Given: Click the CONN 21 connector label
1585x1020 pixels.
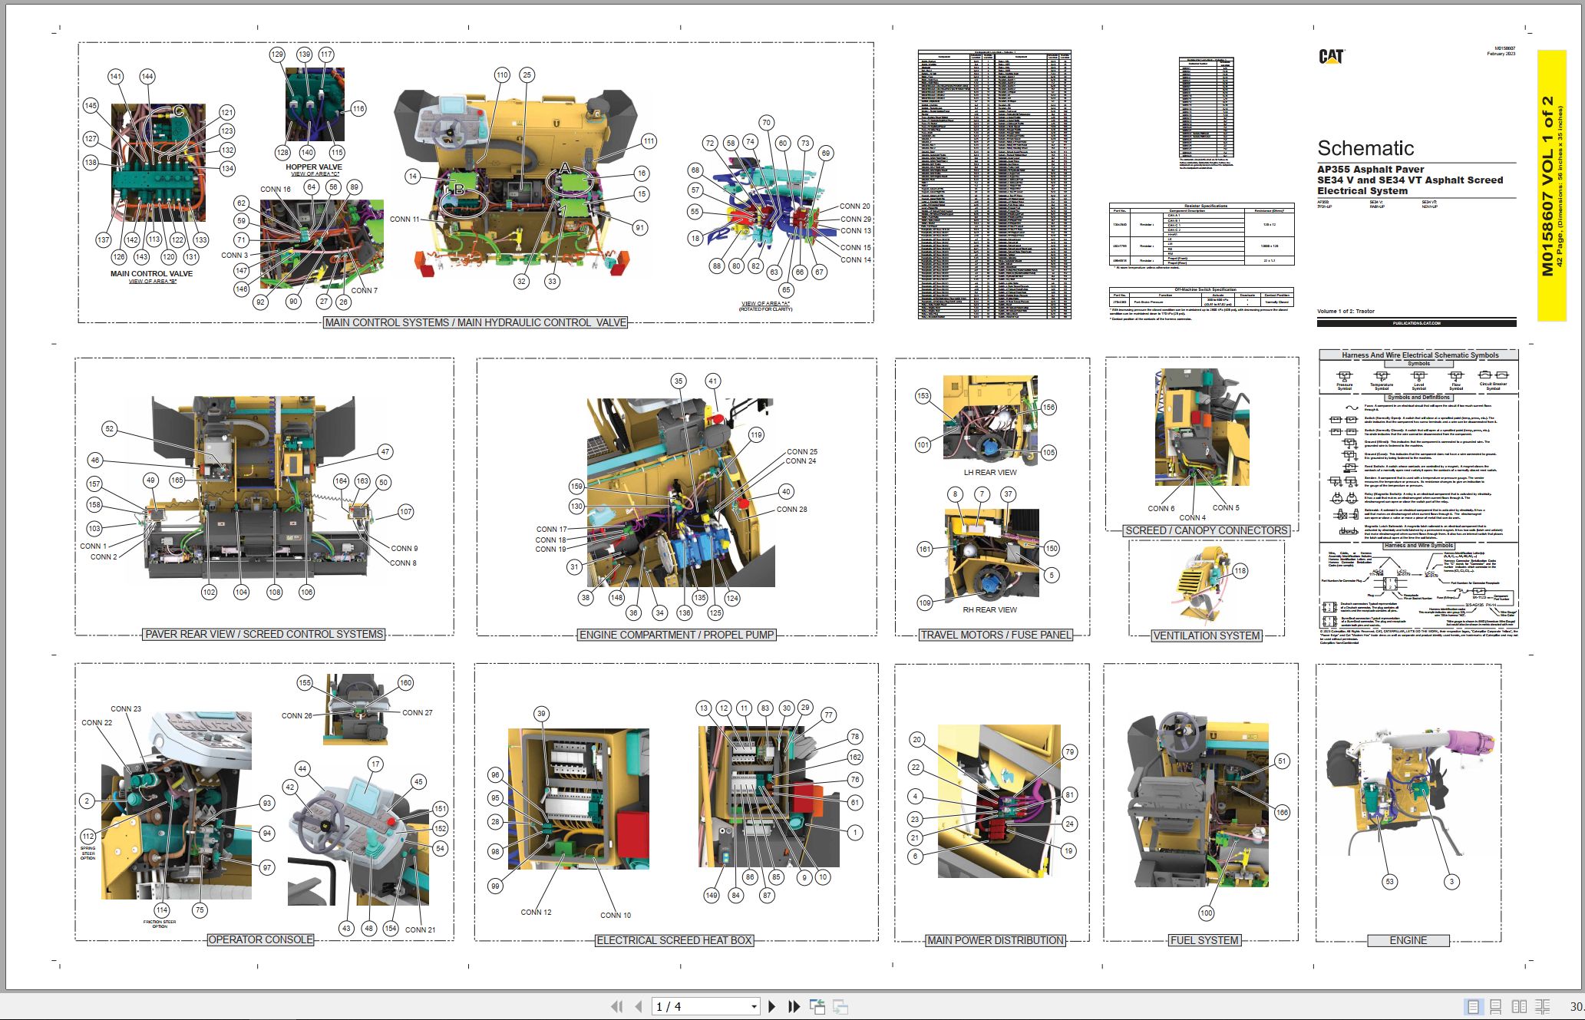Looking at the screenshot, I should tap(420, 929).
